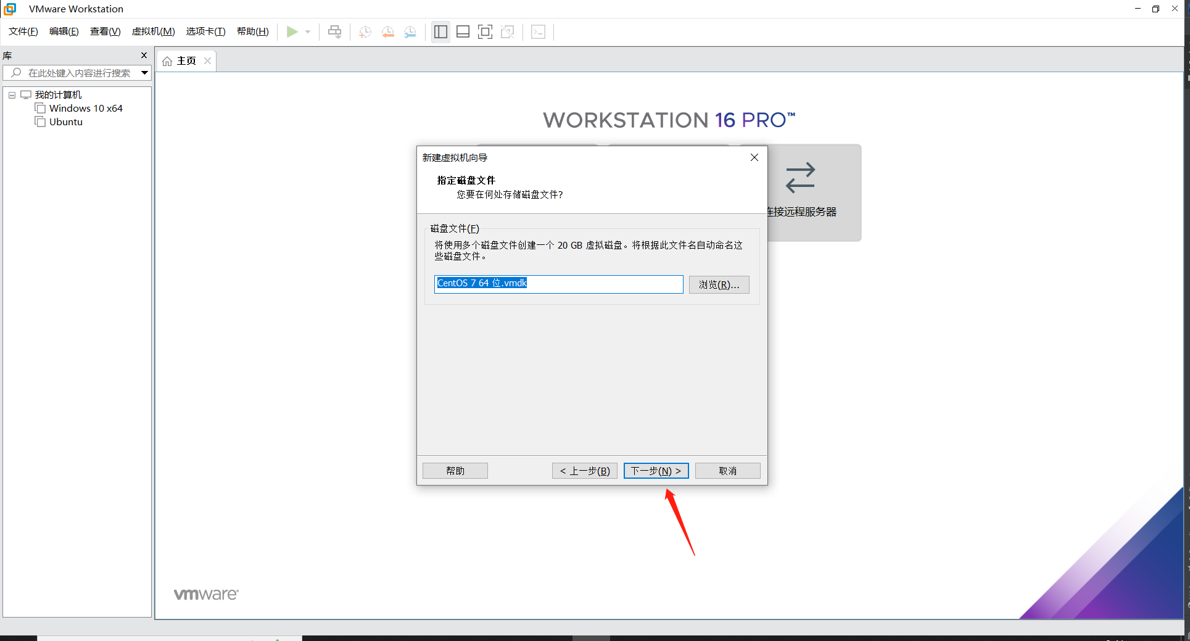The height and width of the screenshot is (641, 1190).
Task: Open the library search dropdown arrow
Action: (144, 73)
